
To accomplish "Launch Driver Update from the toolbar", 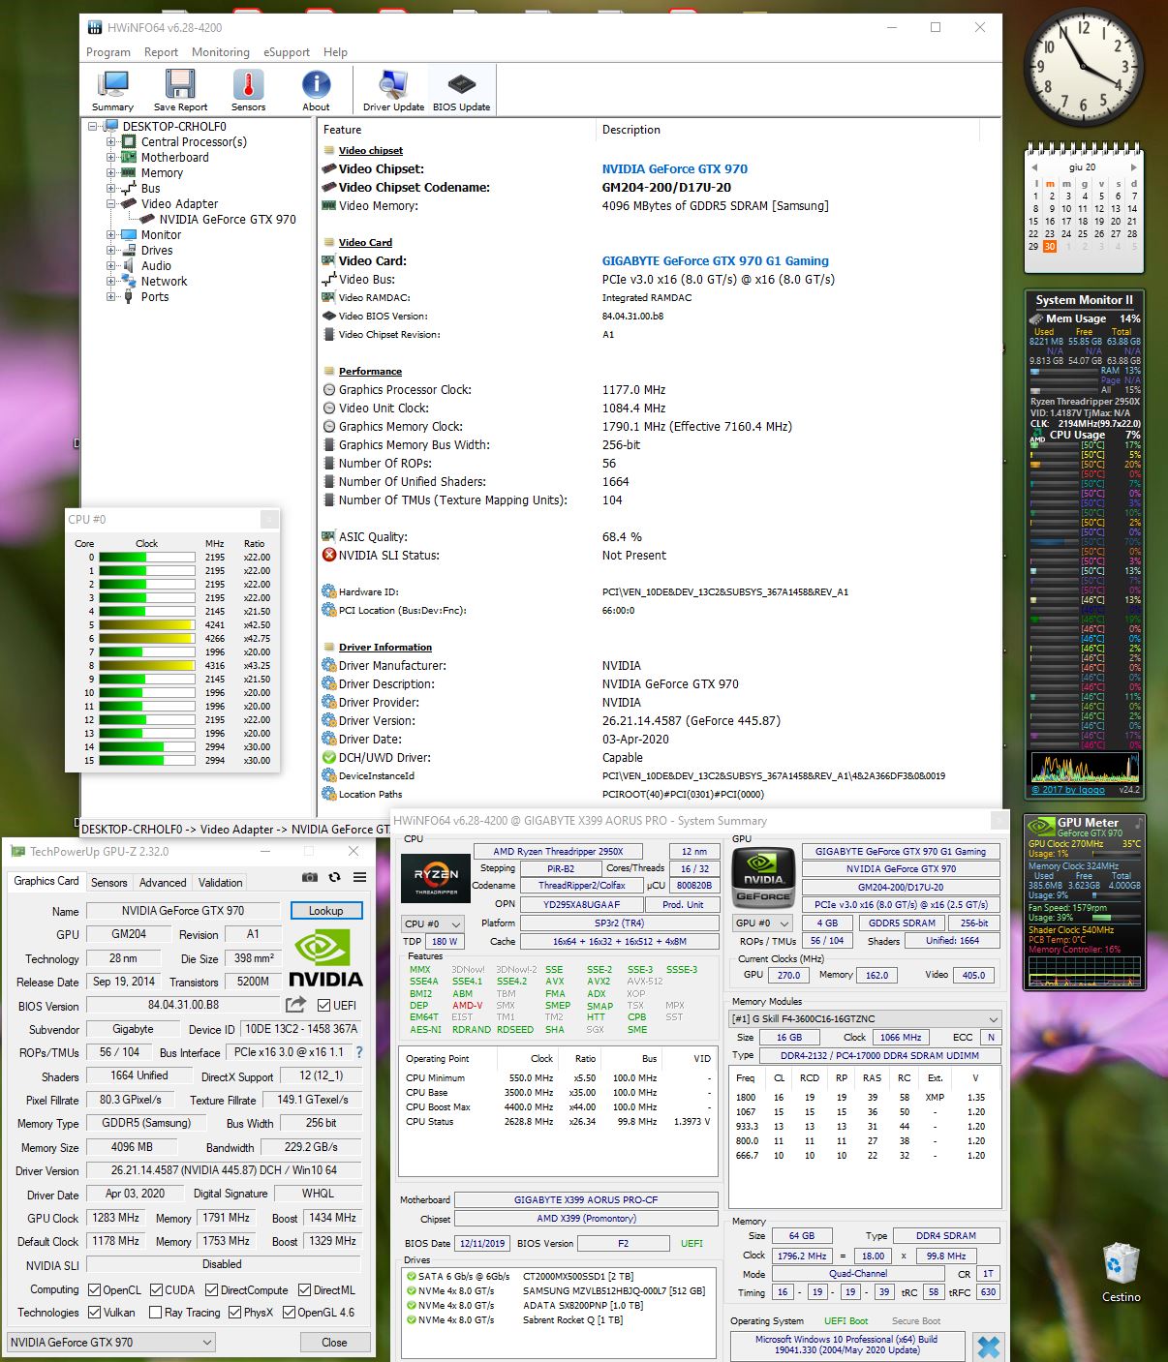I will [x=393, y=91].
